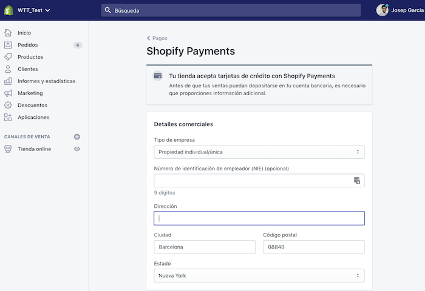Open Informes y estadísticas

point(46,81)
